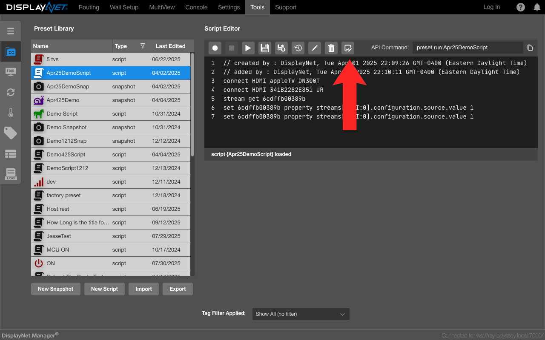Open the hamburger menu in the left sidebar

(11, 31)
